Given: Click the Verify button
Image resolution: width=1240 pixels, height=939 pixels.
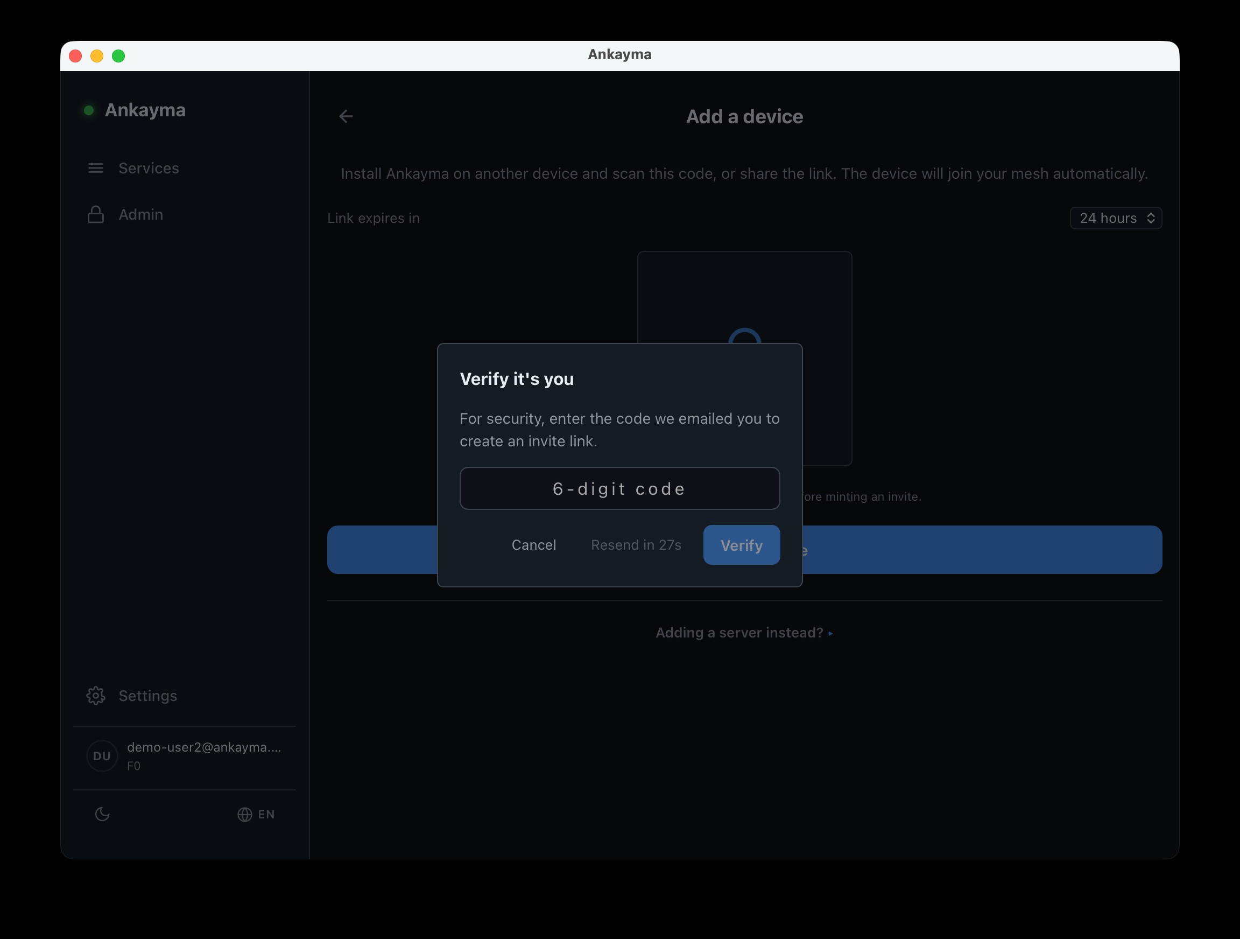Looking at the screenshot, I should 741,545.
